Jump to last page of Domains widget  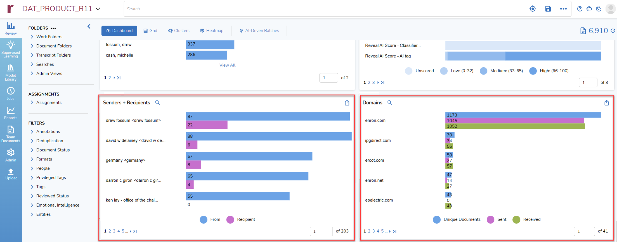394,231
